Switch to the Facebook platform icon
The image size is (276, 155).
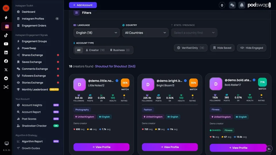[x=6, y=61]
